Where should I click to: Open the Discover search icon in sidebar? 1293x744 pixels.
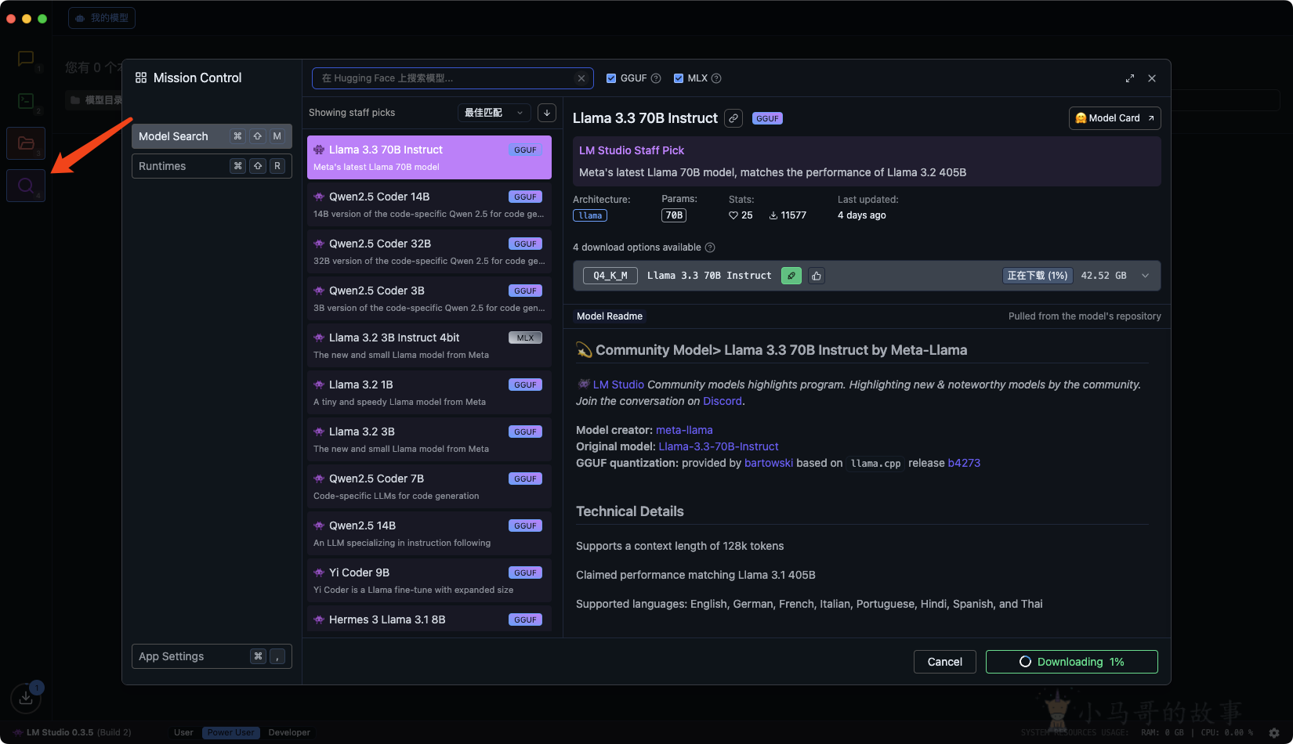[26, 186]
